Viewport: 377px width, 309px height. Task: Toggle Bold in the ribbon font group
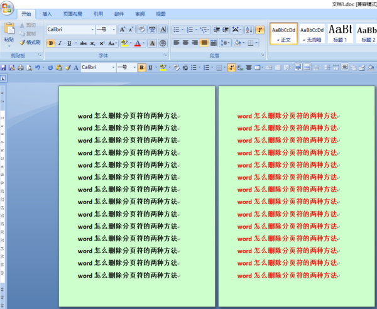(51, 43)
